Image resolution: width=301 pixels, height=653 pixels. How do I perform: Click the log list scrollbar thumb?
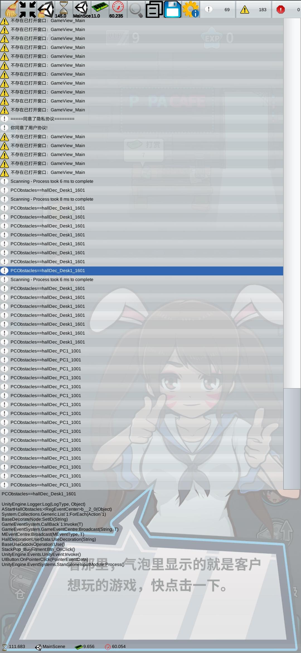click(x=292, y=438)
